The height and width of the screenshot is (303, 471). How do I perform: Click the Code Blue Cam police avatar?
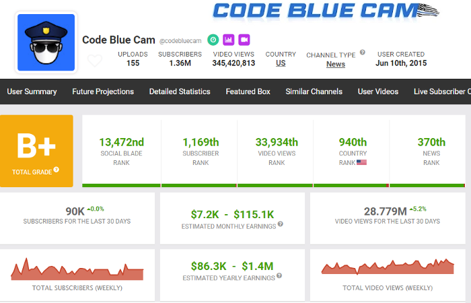(46, 42)
